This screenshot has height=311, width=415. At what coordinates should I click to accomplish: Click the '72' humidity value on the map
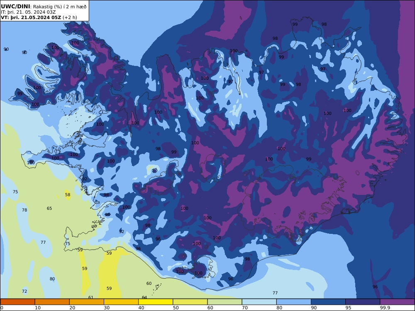tap(24, 291)
